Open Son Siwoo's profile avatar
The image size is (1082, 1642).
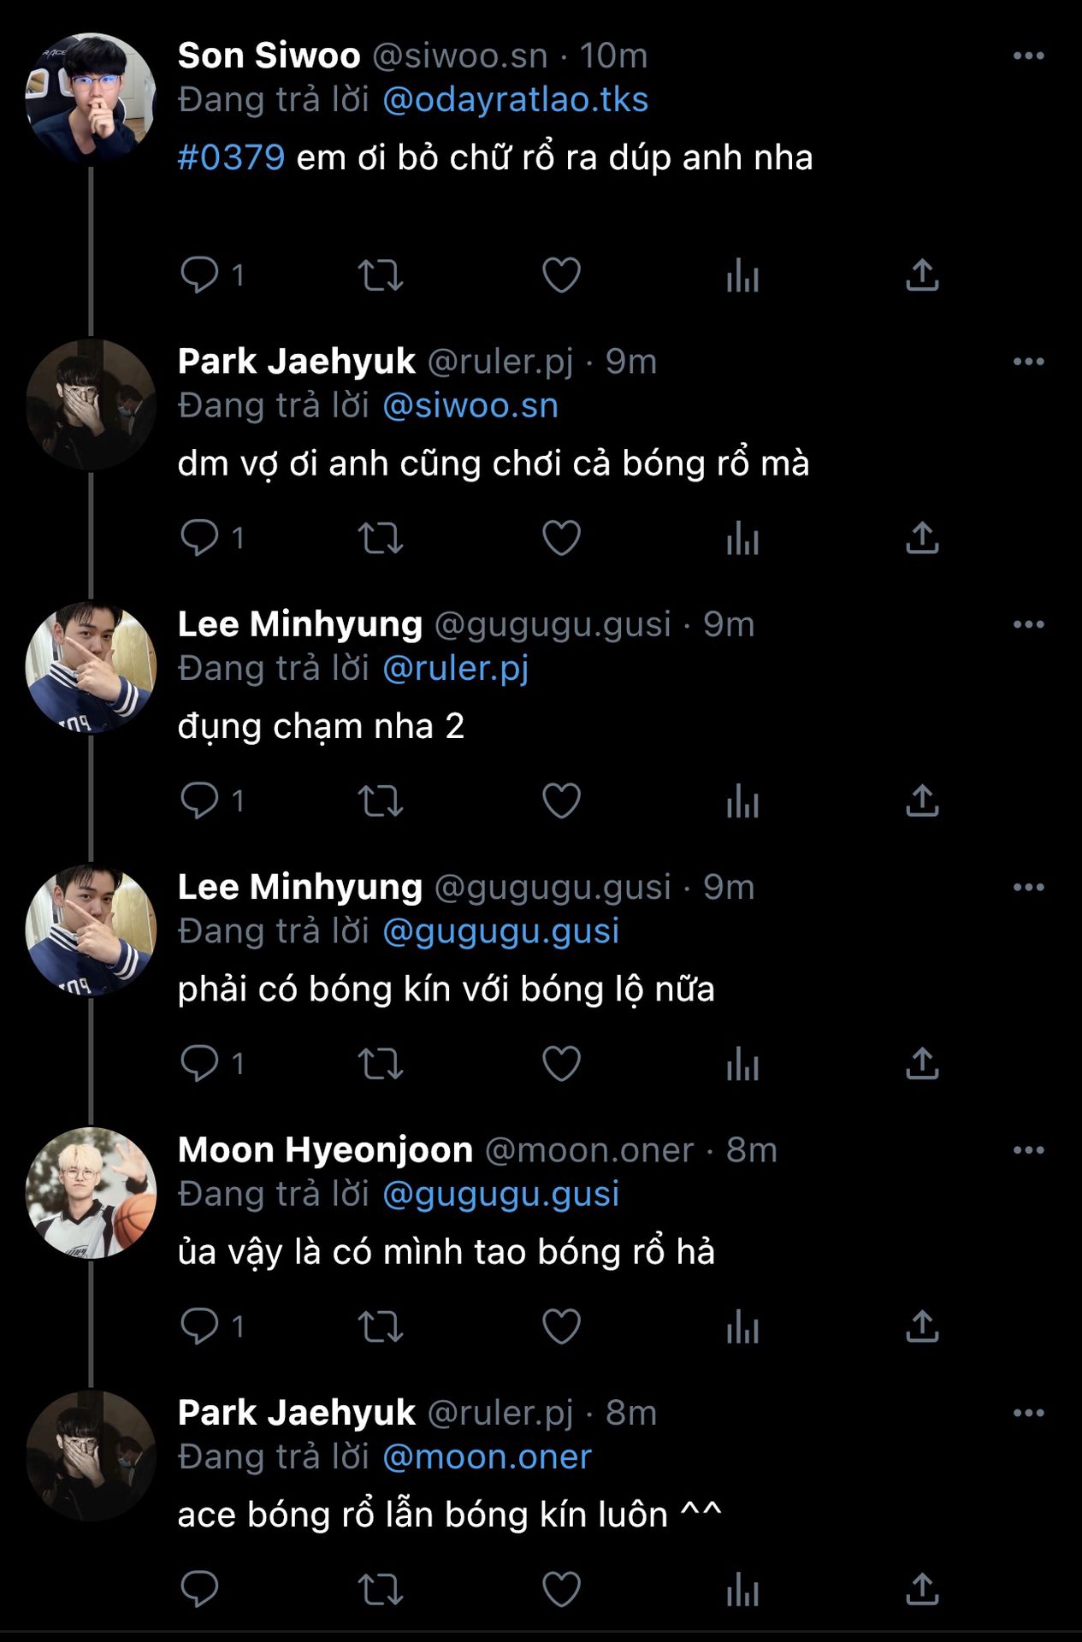(x=91, y=98)
